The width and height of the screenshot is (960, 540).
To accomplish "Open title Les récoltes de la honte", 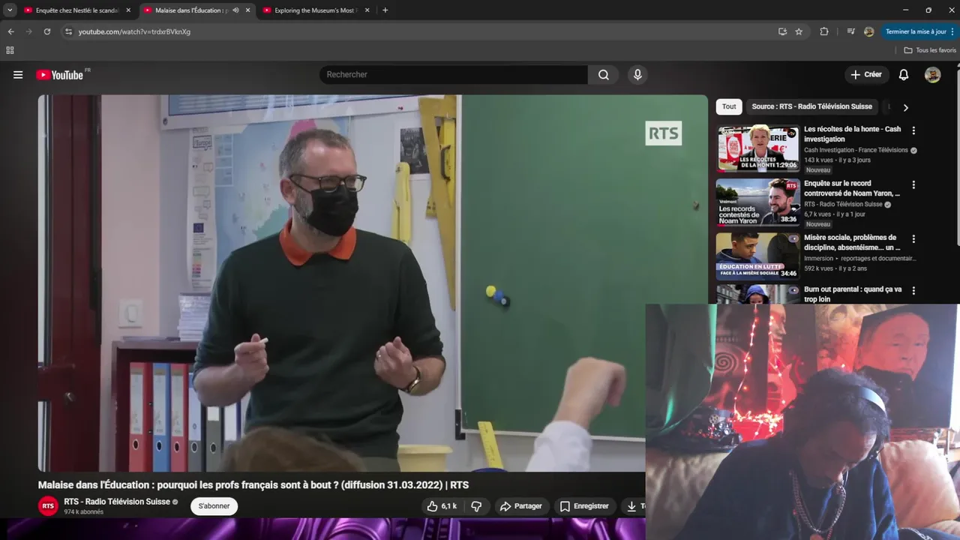I will 853,133.
